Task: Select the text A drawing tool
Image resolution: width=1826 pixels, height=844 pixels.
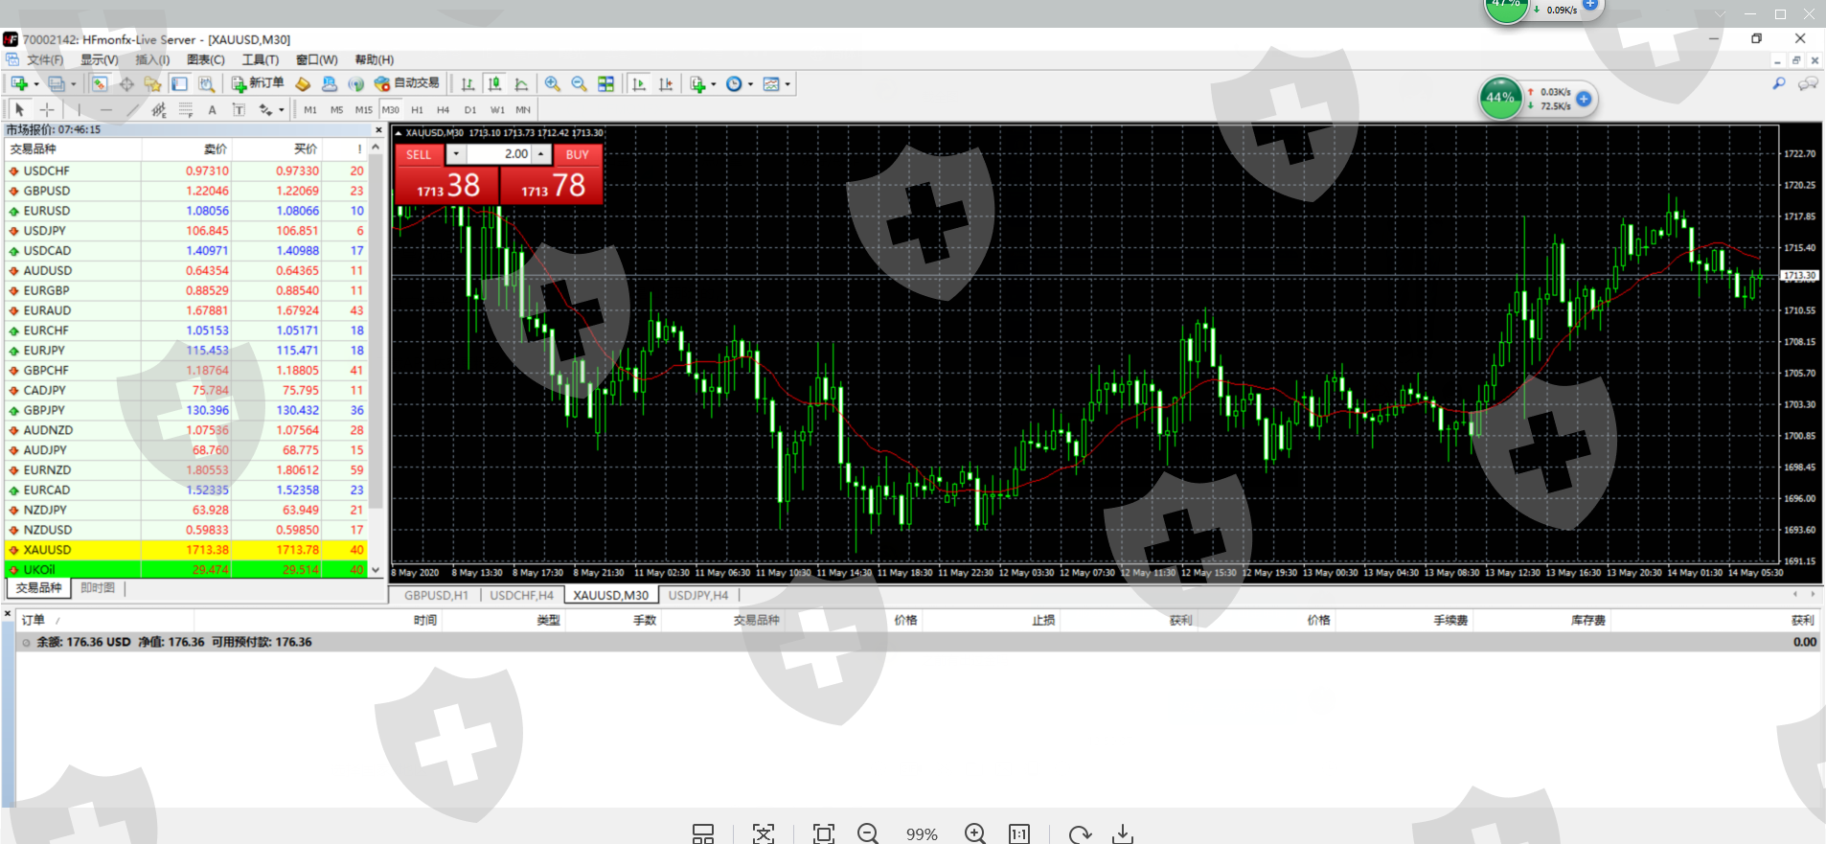Action: [x=212, y=110]
